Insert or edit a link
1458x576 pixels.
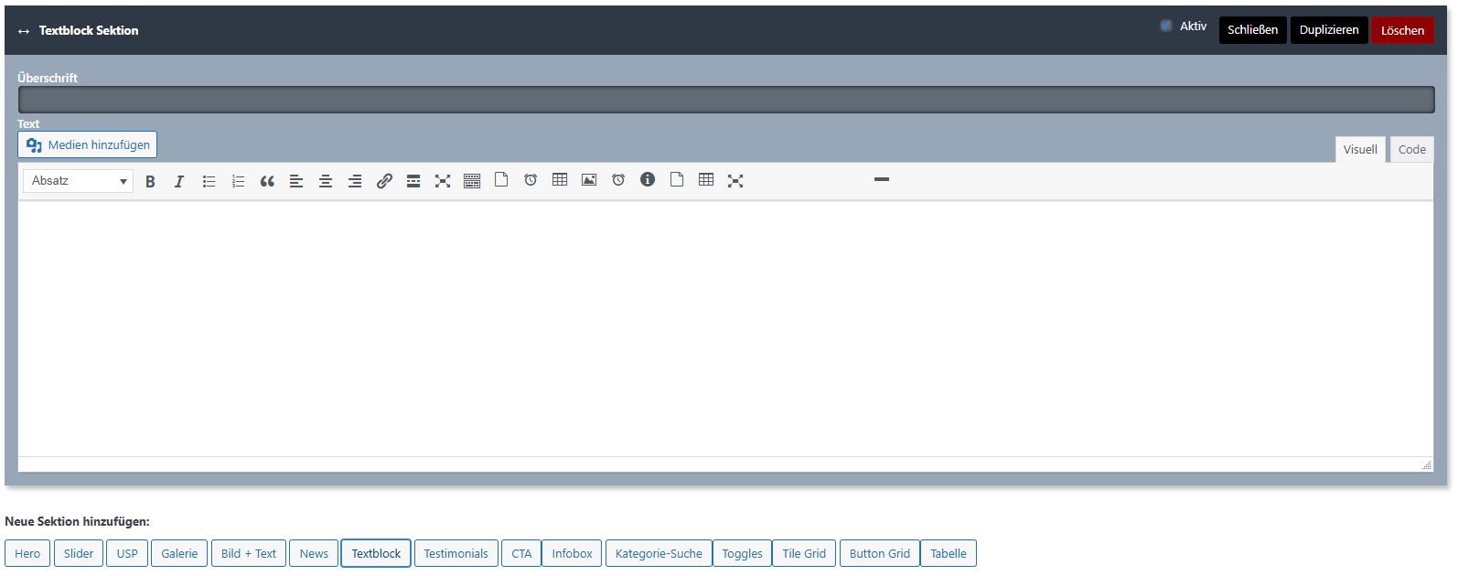click(384, 181)
